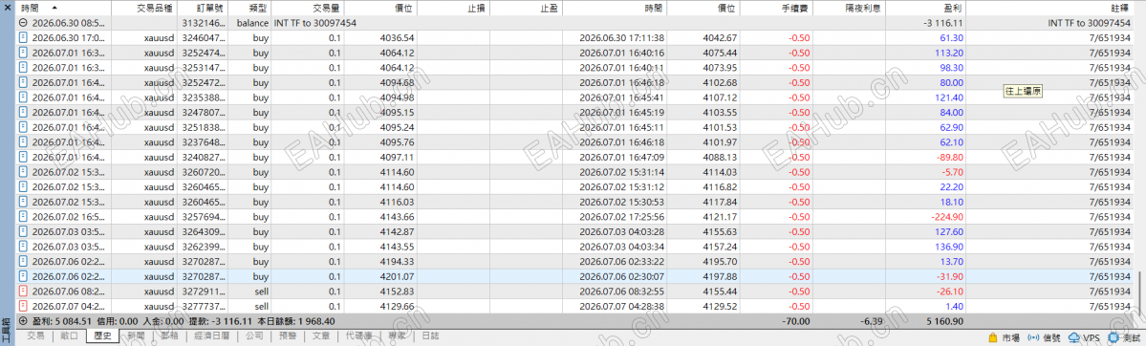
Task: Sort by the 類型 column header
Action: (x=249, y=8)
